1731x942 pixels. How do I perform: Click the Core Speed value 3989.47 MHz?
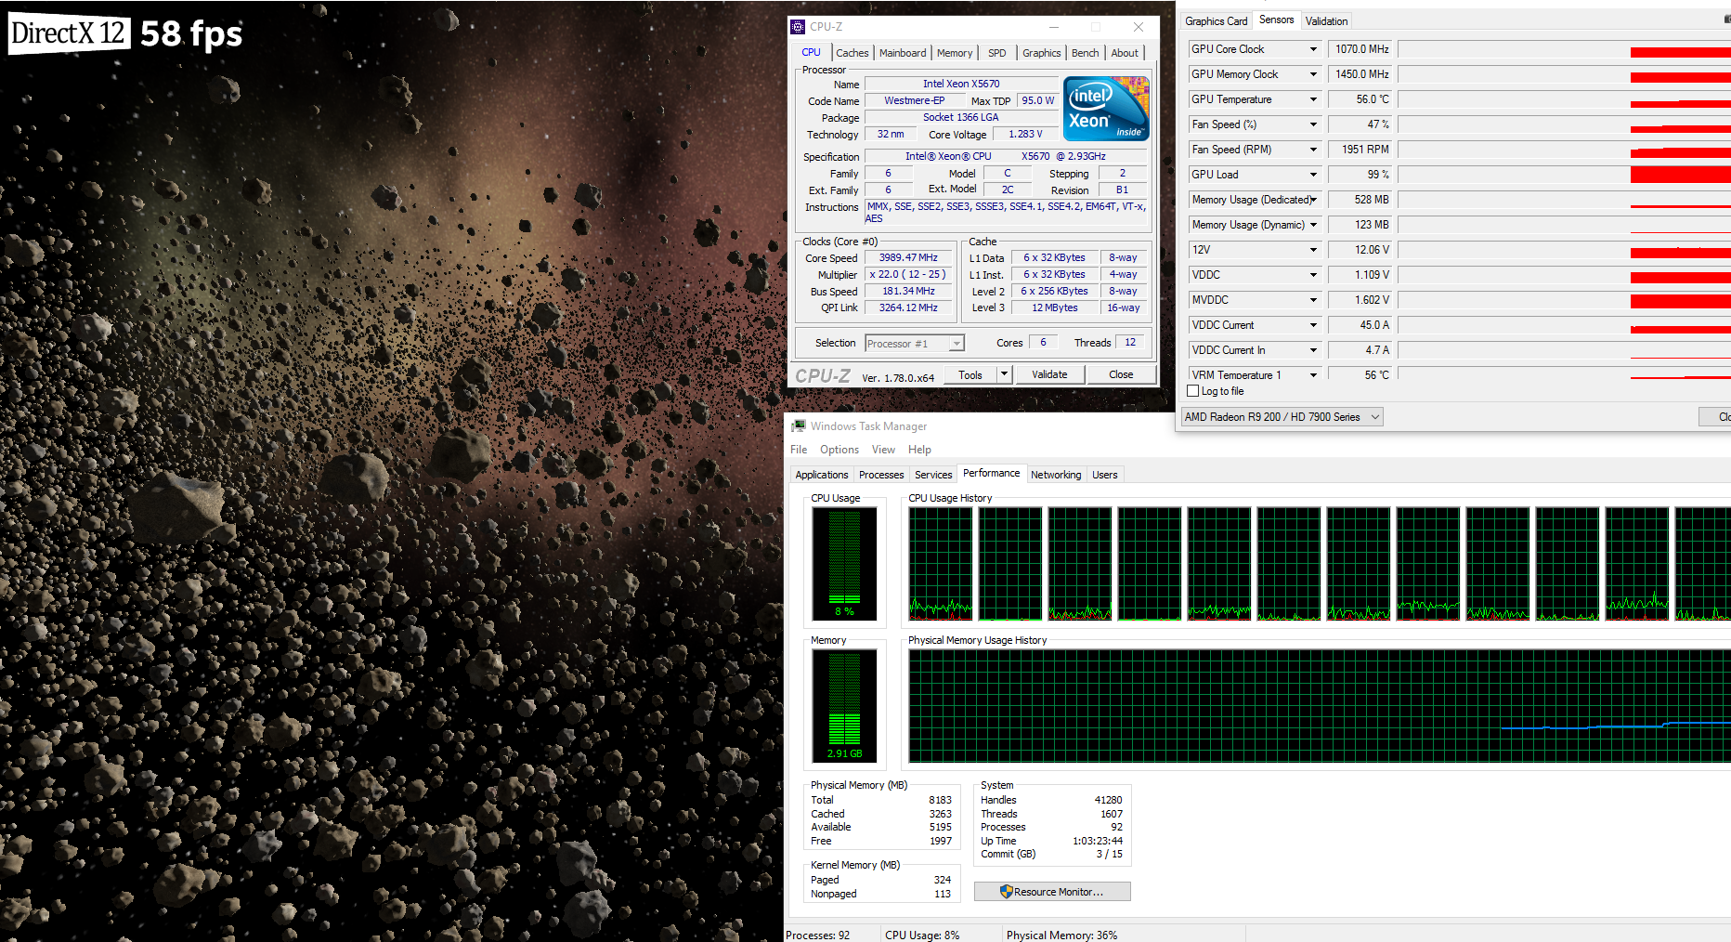tap(908, 258)
